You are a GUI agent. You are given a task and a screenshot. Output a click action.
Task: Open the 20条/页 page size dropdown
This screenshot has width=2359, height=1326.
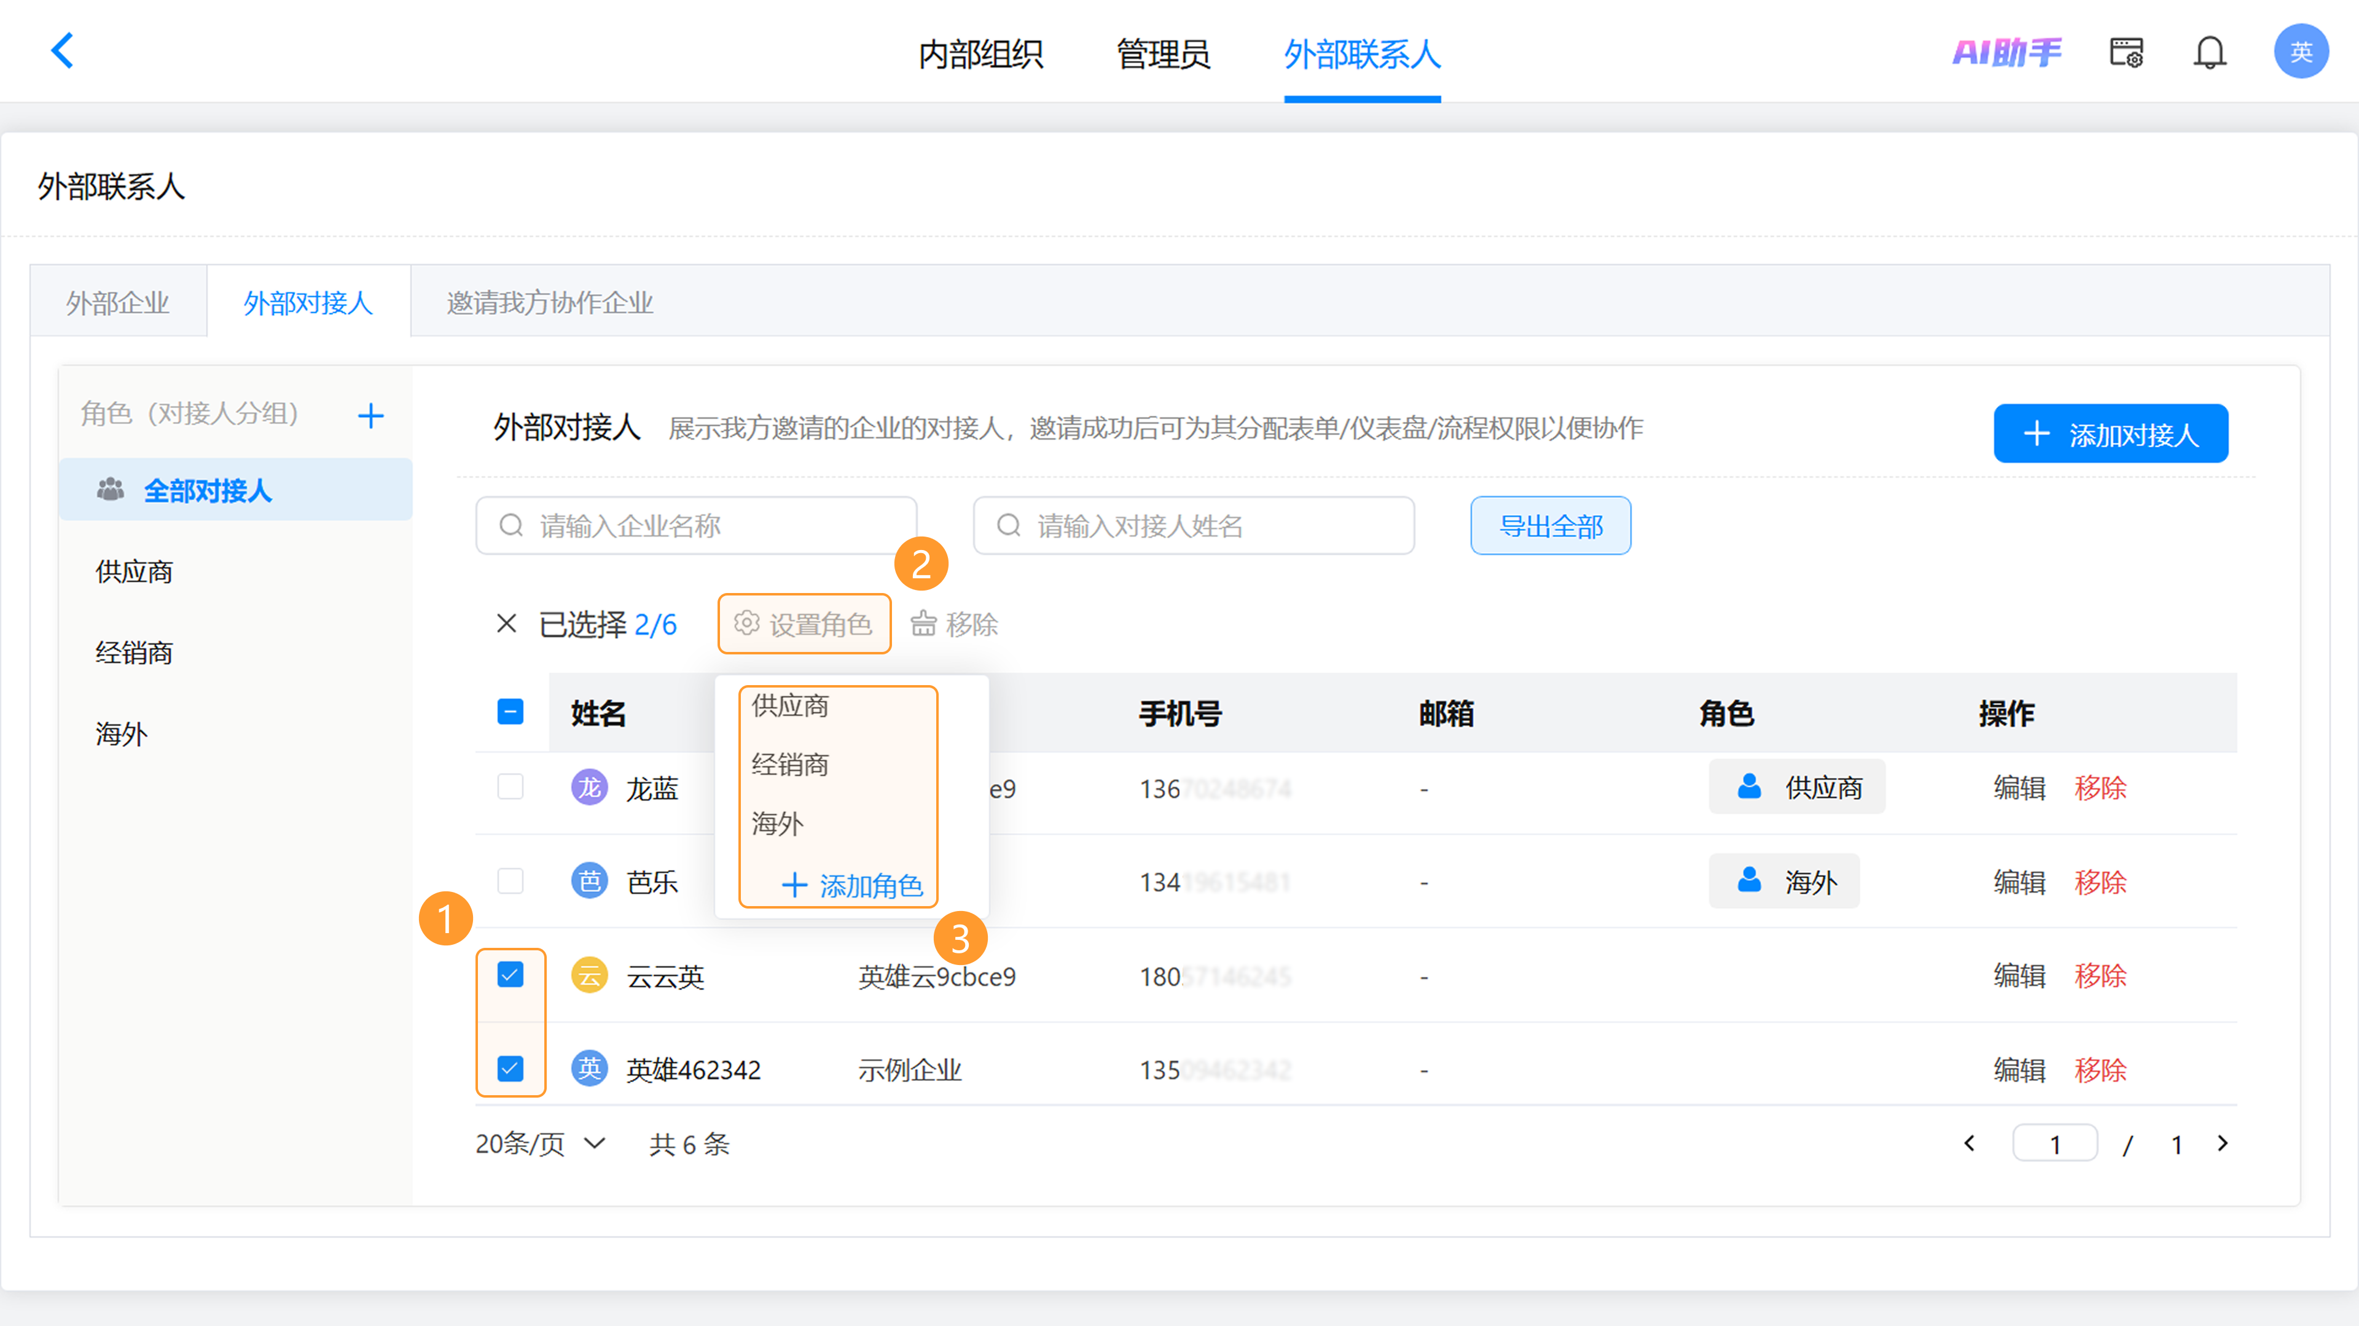point(541,1144)
